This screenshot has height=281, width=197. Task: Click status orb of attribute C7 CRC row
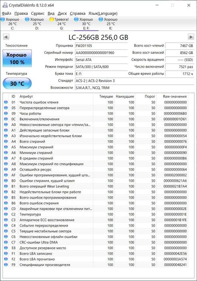click(x=6, y=242)
